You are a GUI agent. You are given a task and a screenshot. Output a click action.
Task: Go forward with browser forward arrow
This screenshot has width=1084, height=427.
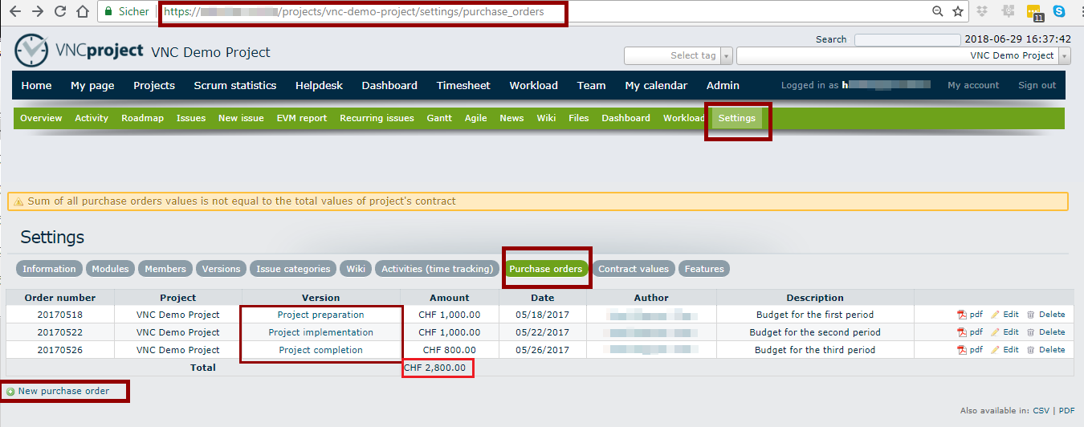coord(37,11)
